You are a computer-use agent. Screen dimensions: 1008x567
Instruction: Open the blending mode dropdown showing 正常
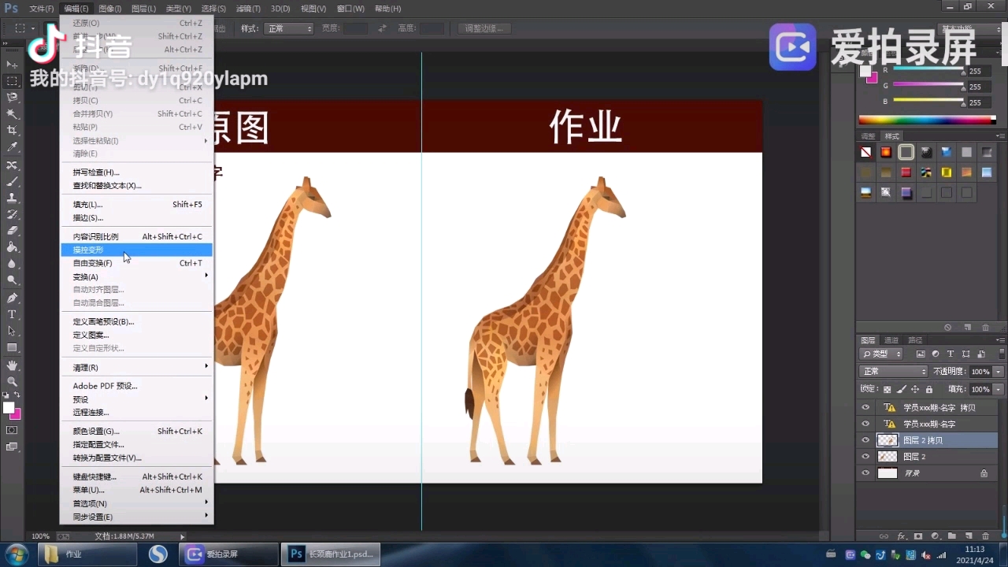pyautogui.click(x=893, y=371)
